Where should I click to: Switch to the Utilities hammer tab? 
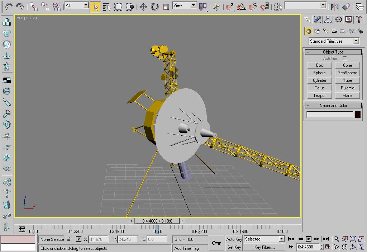(358, 19)
